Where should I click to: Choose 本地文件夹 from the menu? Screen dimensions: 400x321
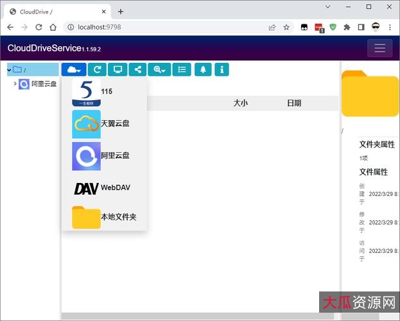coord(104,217)
